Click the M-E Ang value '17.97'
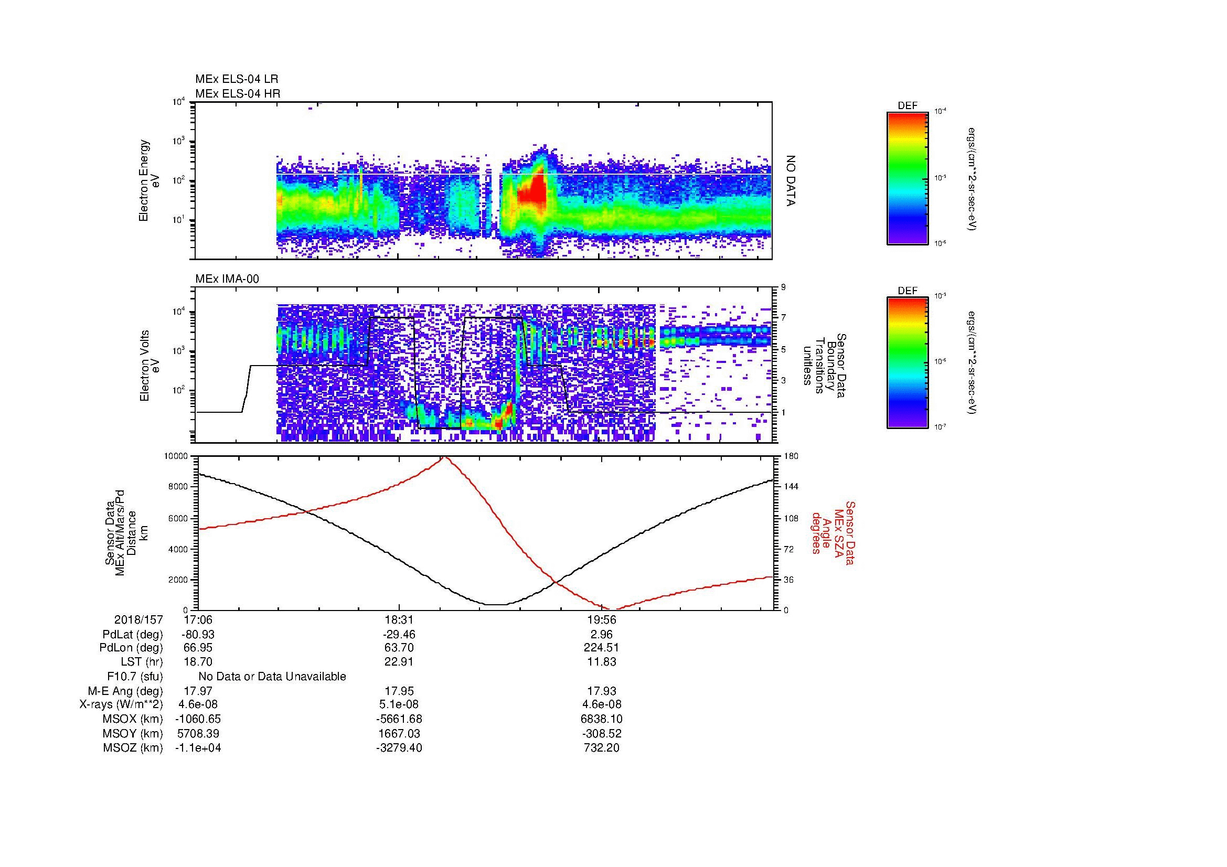1227x867 pixels. [198, 691]
